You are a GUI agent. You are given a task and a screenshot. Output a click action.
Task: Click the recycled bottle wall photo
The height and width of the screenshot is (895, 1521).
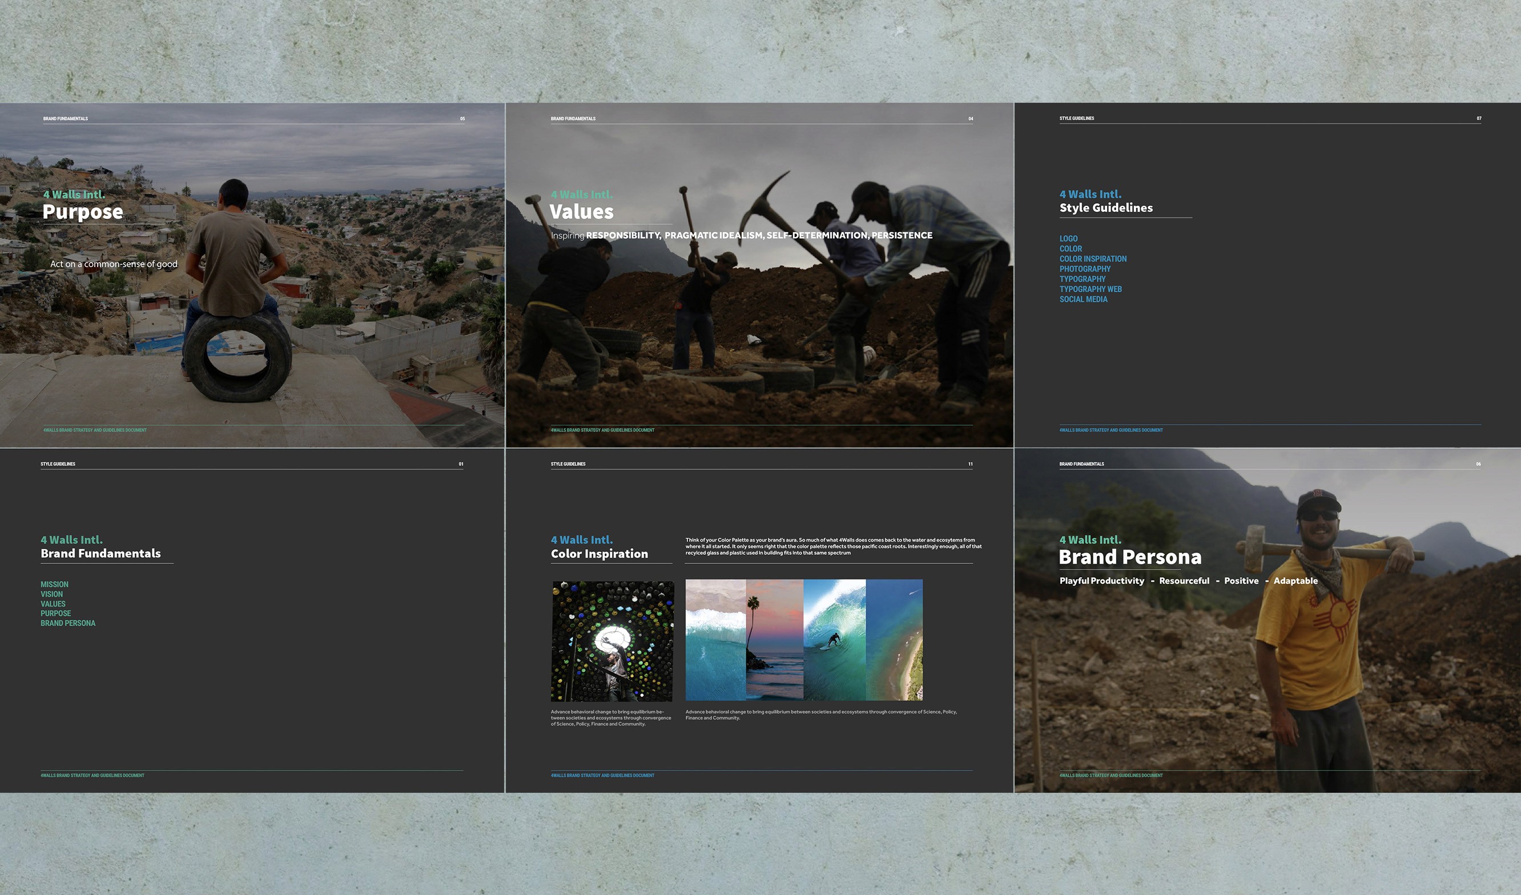point(611,640)
